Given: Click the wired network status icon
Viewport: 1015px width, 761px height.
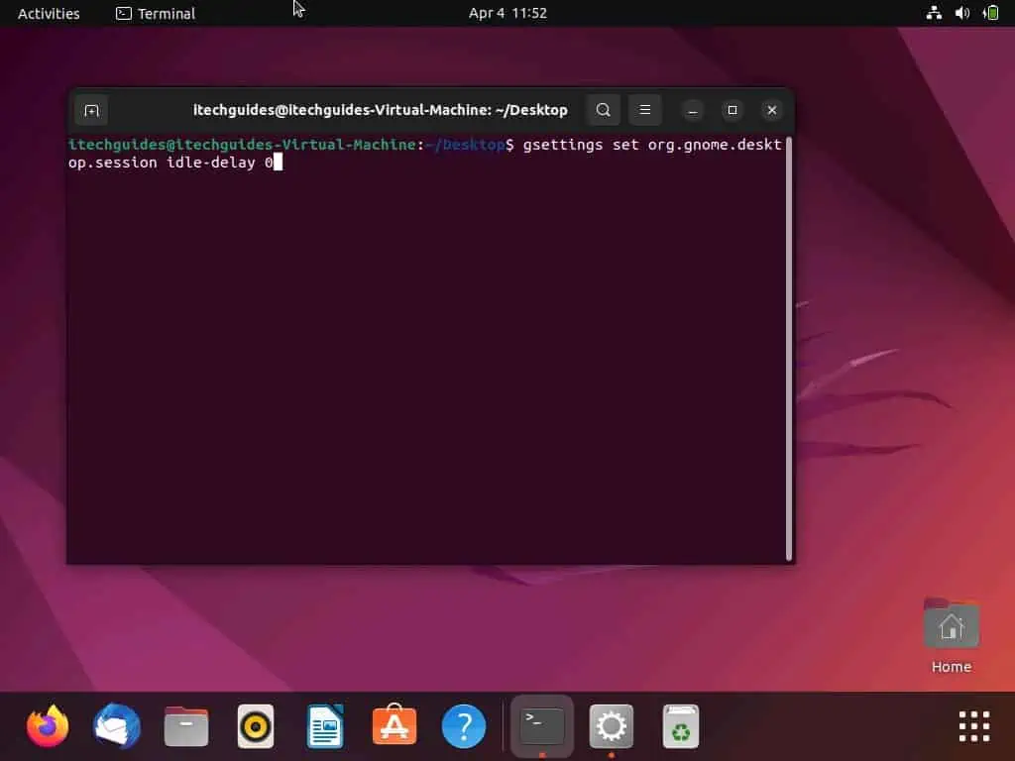Looking at the screenshot, I should pyautogui.click(x=933, y=13).
